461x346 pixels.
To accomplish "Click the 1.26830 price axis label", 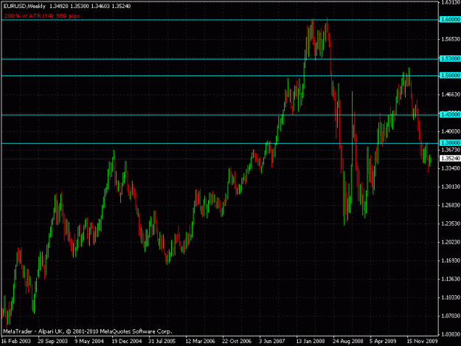I will (x=451, y=205).
